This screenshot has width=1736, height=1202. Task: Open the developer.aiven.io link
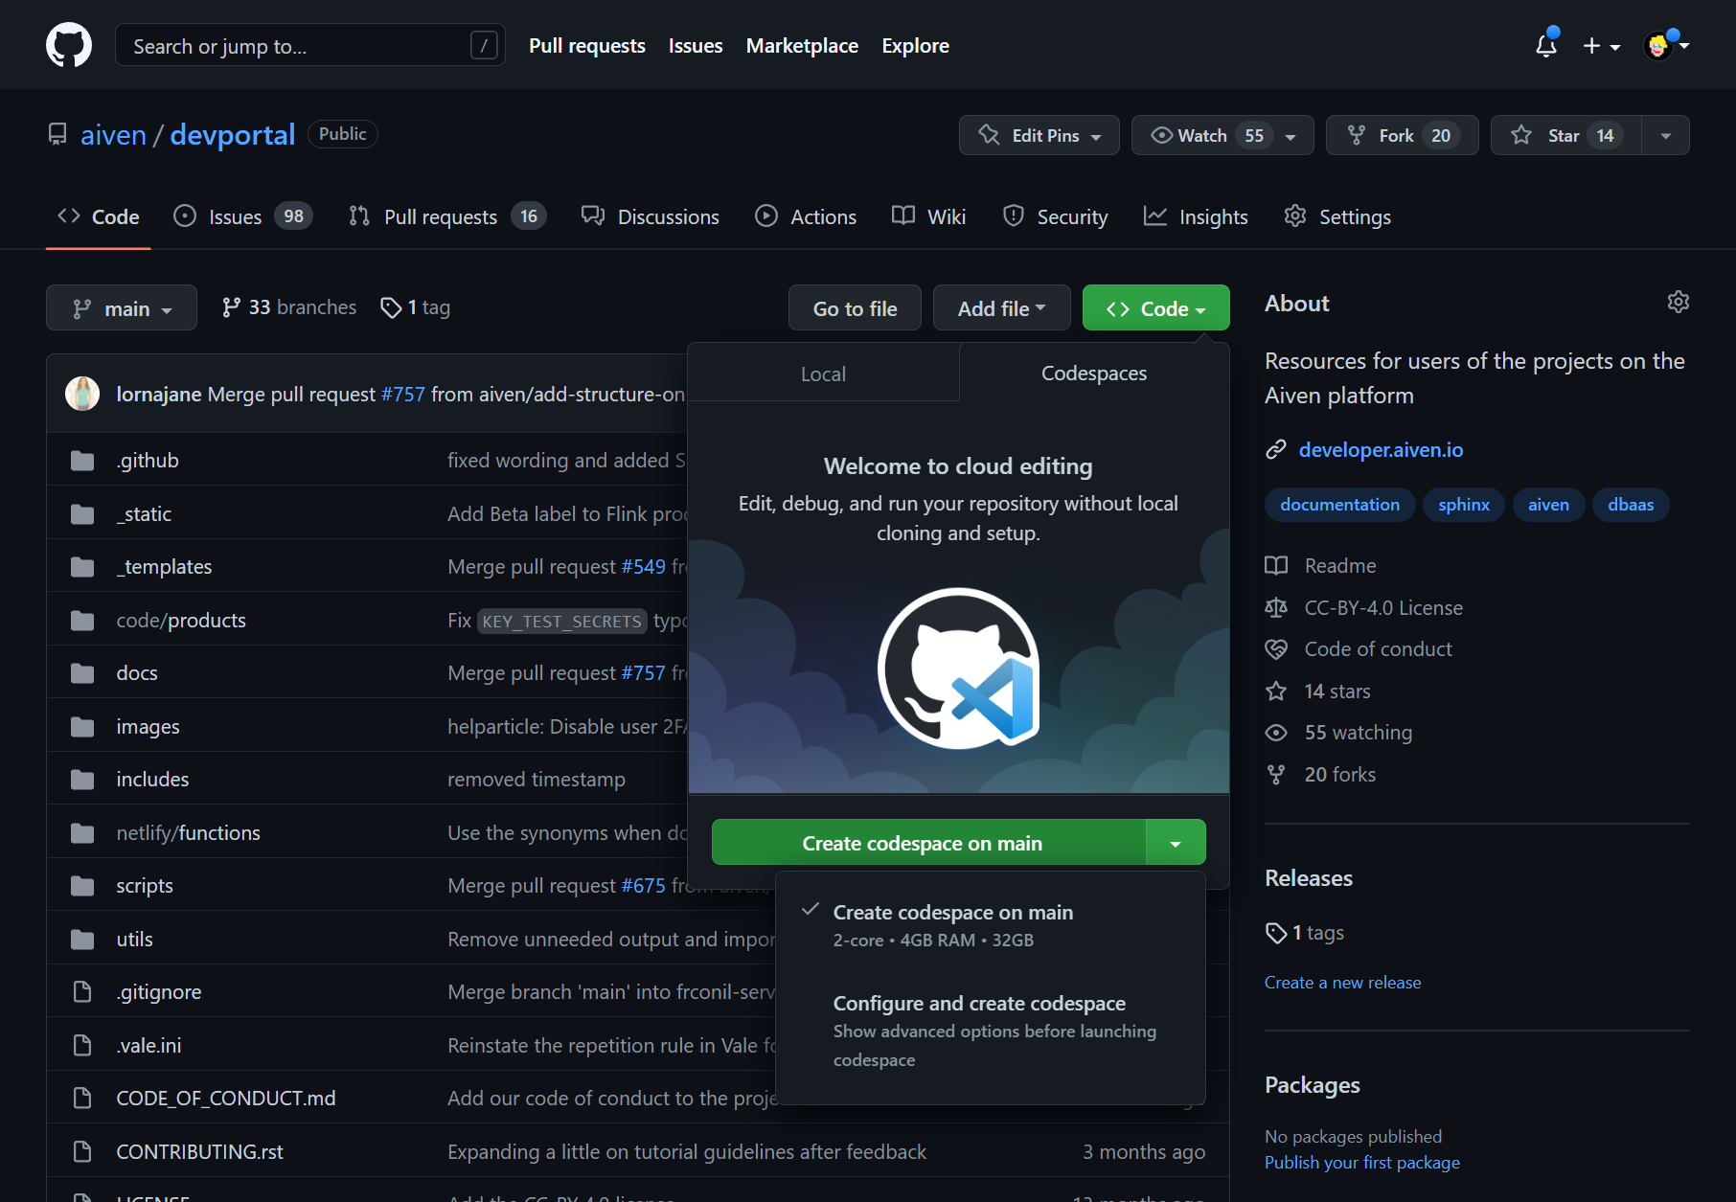coord(1381,449)
